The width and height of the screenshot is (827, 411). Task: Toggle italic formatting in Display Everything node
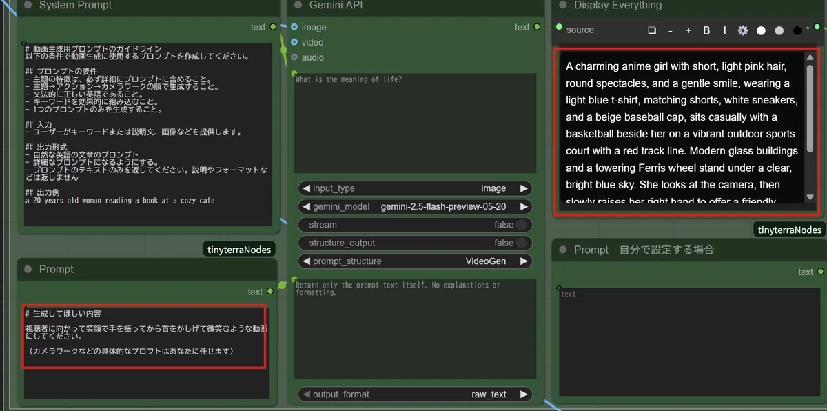pos(724,30)
